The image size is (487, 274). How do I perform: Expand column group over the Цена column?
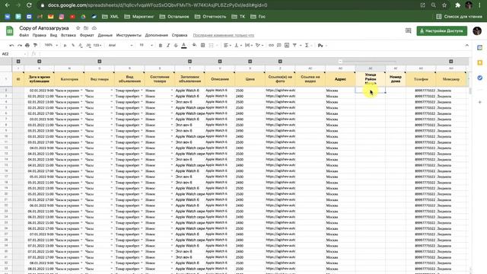(x=250, y=62)
